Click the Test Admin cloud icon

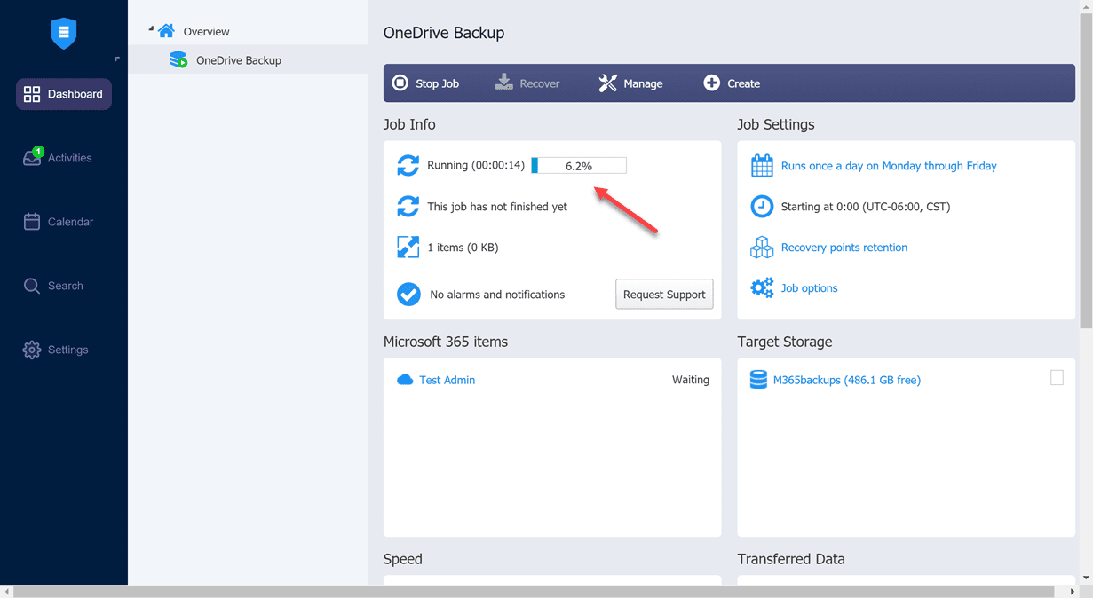pos(405,380)
